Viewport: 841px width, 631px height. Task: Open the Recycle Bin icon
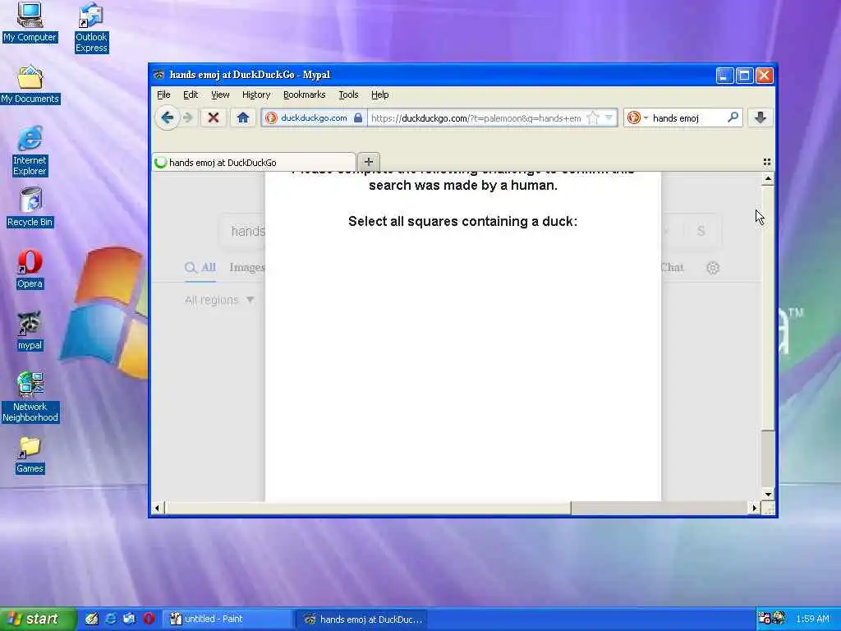click(x=30, y=207)
